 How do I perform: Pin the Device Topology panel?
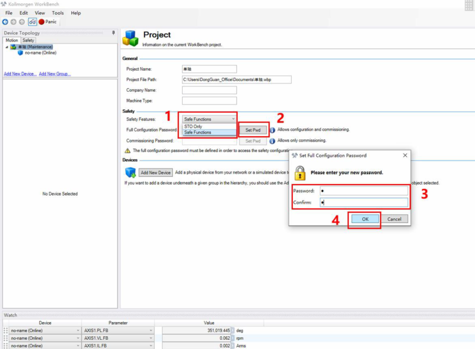[x=113, y=33]
